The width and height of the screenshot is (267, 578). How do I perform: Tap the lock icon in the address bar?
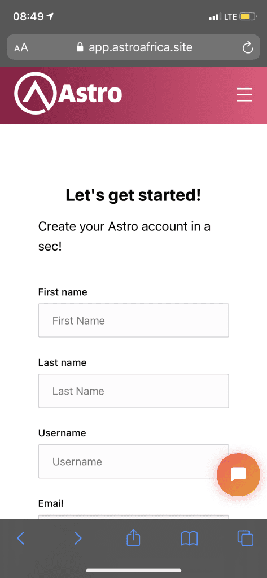(80, 47)
